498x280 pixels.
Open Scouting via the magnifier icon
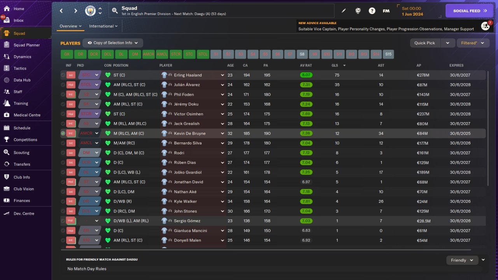[7, 152]
